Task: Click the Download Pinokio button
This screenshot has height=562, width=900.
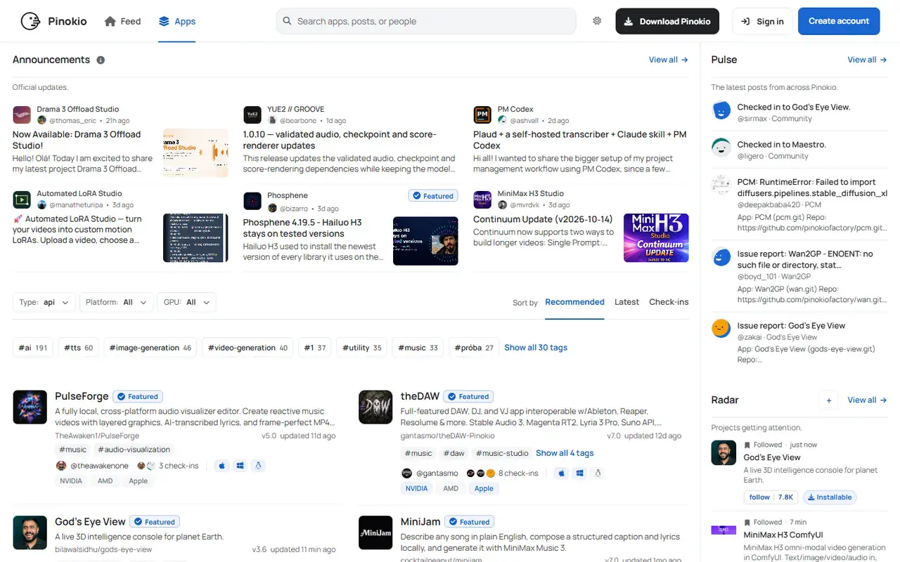Action: point(667,21)
